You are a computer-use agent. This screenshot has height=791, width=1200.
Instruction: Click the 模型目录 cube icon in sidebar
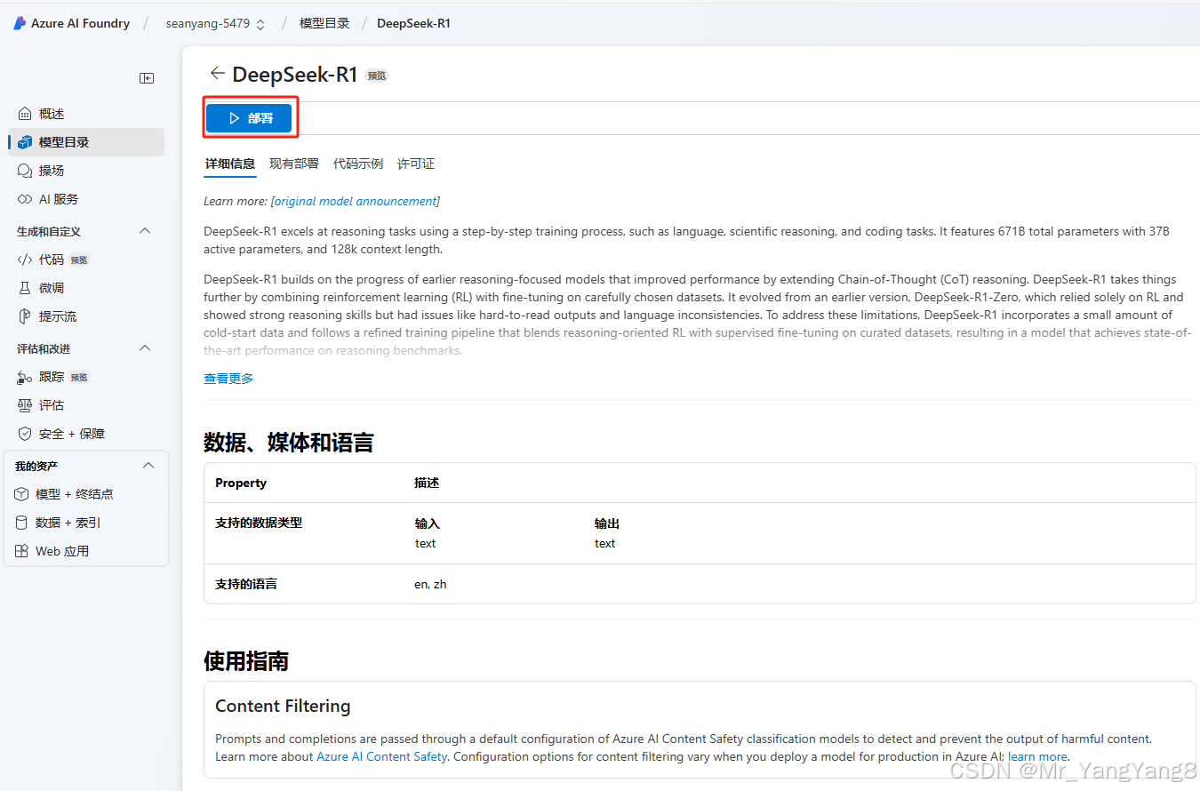pos(25,142)
